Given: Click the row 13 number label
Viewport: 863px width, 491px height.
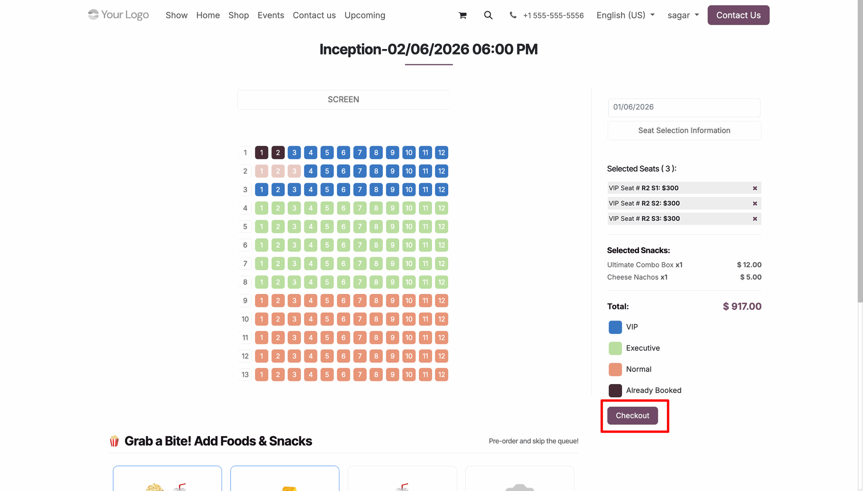Looking at the screenshot, I should (x=245, y=375).
